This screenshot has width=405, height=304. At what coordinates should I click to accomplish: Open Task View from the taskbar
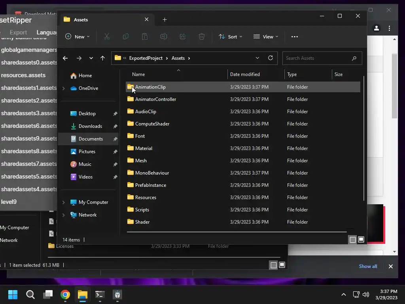coord(48,294)
